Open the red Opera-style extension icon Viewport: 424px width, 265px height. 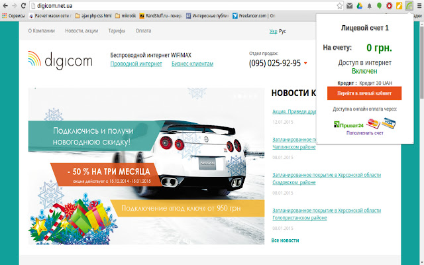point(389,6)
